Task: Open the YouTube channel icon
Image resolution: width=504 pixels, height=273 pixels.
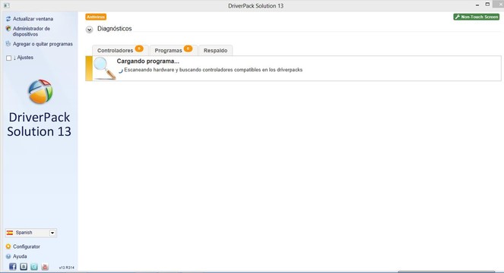Action: coord(45,267)
